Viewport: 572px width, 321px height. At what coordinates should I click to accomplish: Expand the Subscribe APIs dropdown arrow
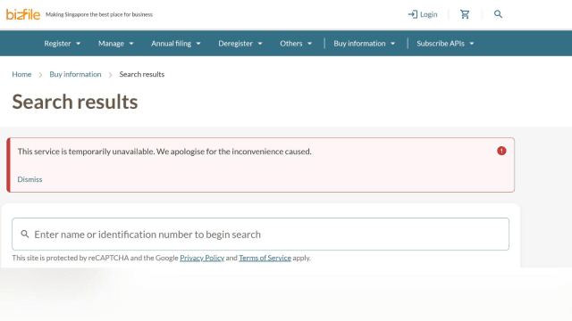472,44
